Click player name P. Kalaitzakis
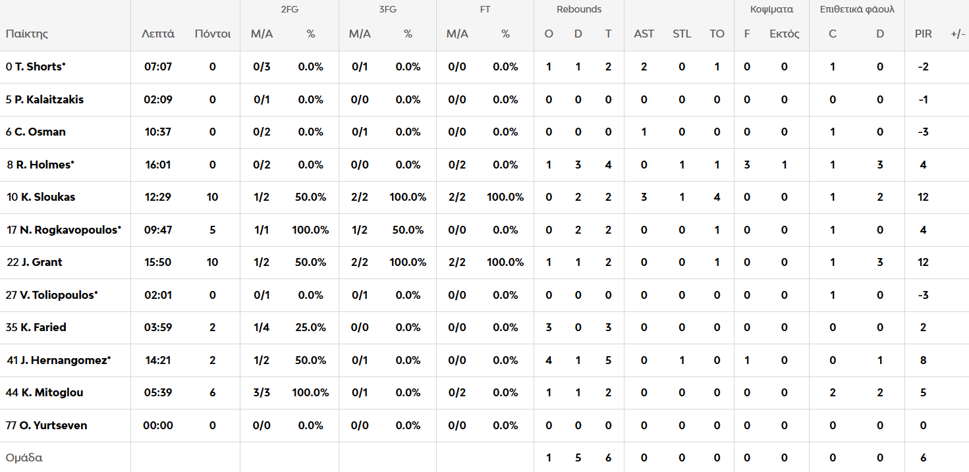 point(49,100)
